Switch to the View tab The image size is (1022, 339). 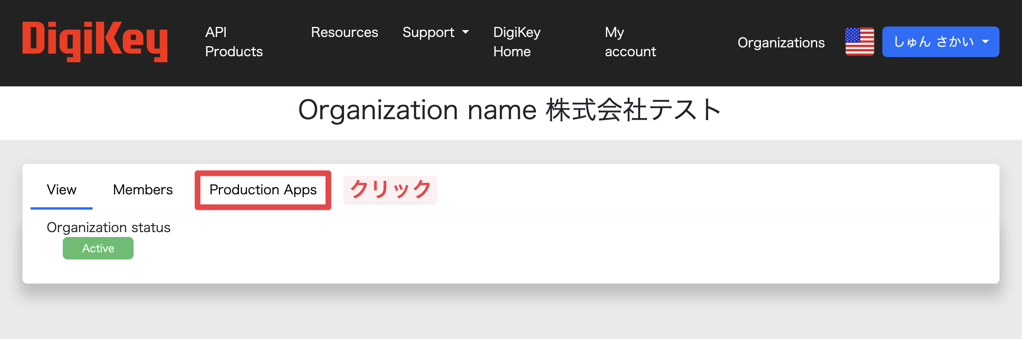point(62,190)
